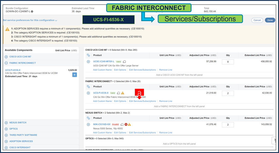Edit Services/Subscriptions for UCS-FI-6536-X

point(142,101)
